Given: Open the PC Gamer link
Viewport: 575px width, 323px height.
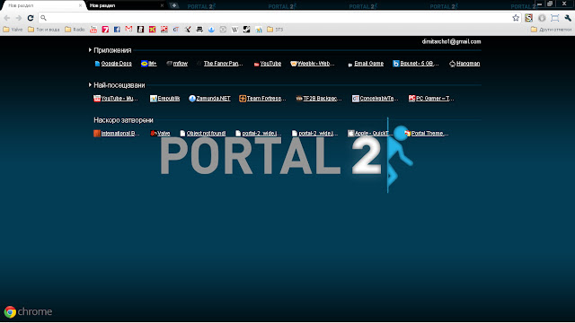Looking at the screenshot, I should tap(431, 98).
